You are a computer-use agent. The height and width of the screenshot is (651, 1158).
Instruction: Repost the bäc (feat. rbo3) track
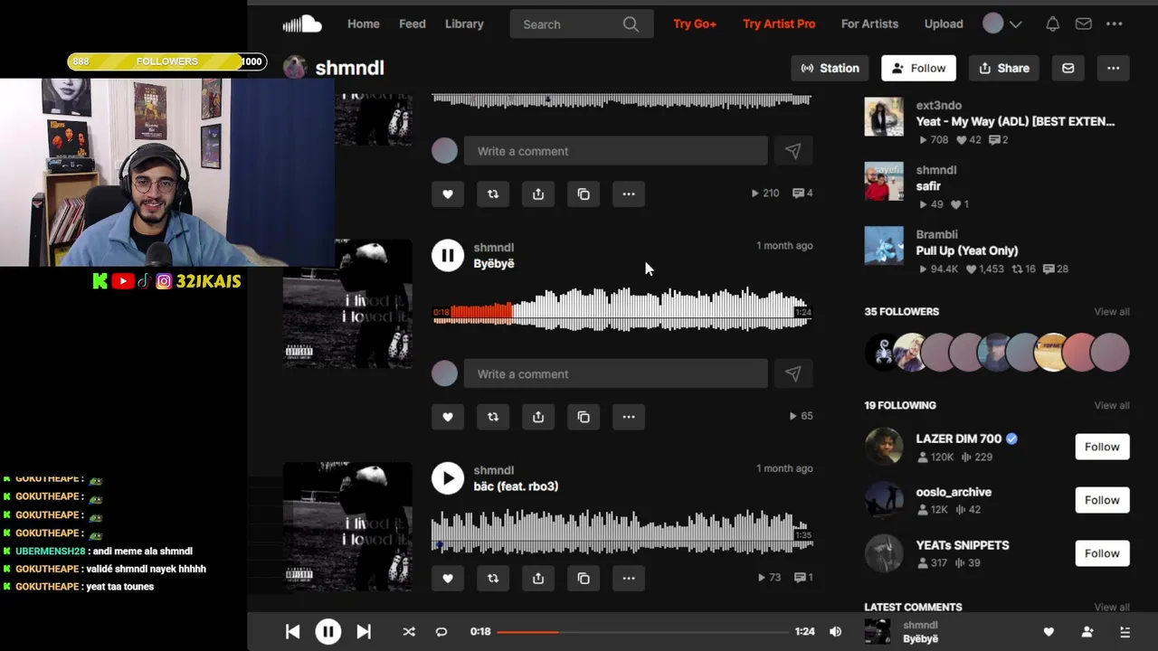pos(493,578)
